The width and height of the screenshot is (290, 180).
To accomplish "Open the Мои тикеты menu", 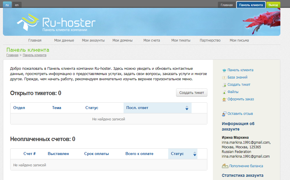I will 180,40.
